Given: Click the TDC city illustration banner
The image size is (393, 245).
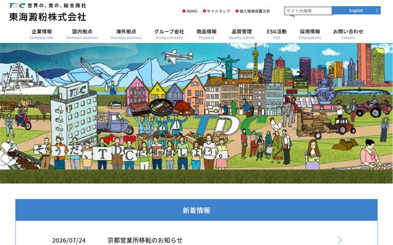Looking at the screenshot, I should pos(196,113).
